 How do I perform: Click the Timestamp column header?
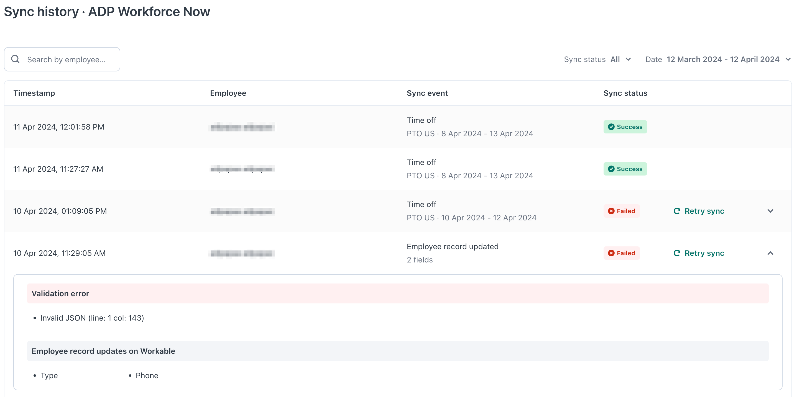tap(34, 93)
